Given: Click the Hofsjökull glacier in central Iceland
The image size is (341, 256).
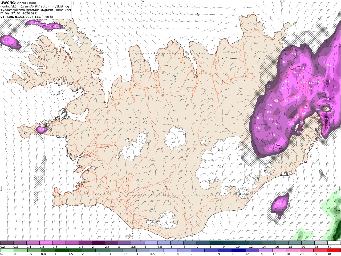Looking at the screenshot, I should click(x=175, y=138).
